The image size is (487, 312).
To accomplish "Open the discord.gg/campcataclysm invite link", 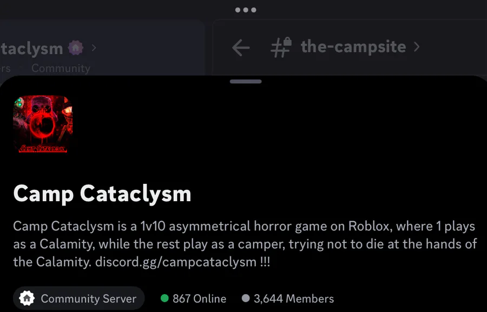I will 176,262.
